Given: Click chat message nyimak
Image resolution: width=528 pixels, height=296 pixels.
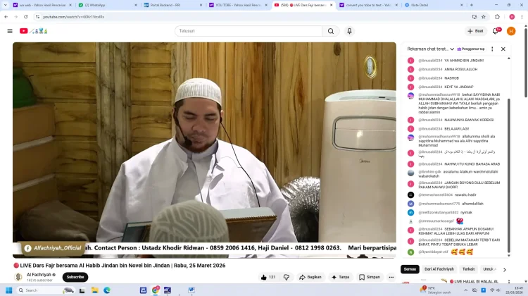Looking at the screenshot, I should 466,212.
